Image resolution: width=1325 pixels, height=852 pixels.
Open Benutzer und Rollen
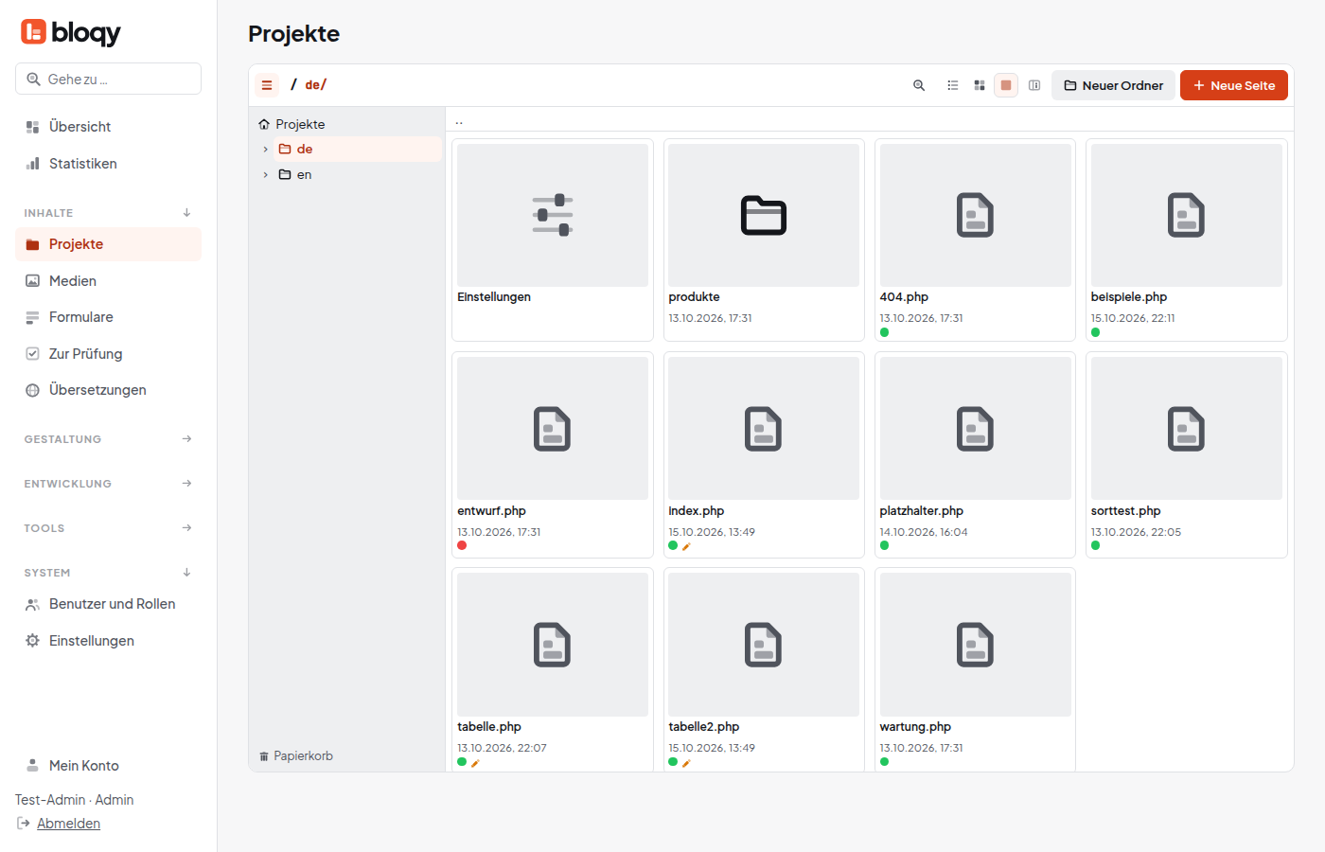108,604
